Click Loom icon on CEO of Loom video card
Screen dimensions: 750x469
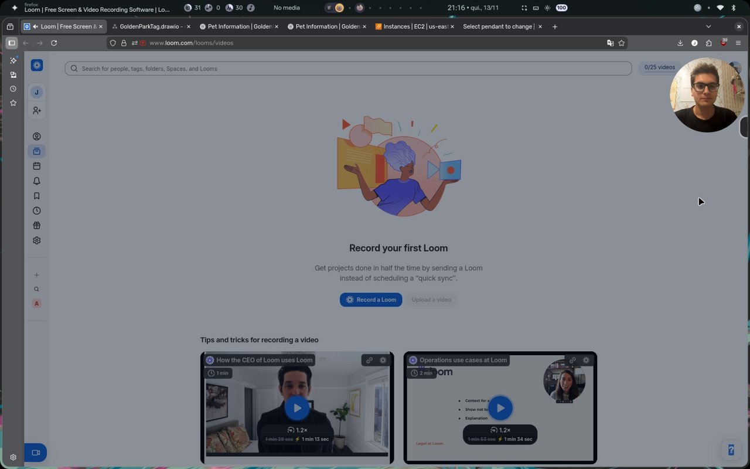coord(383,360)
